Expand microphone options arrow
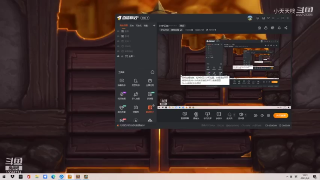Screen dimensions: 320x180 click(x=234, y=115)
